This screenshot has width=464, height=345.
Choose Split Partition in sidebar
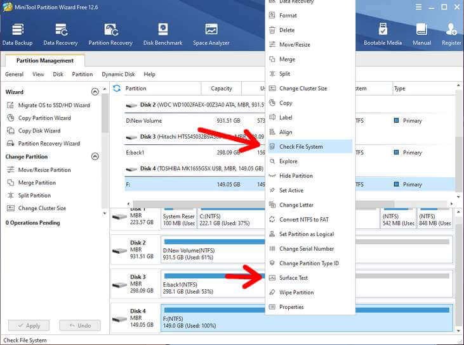pyautogui.click(x=29, y=196)
